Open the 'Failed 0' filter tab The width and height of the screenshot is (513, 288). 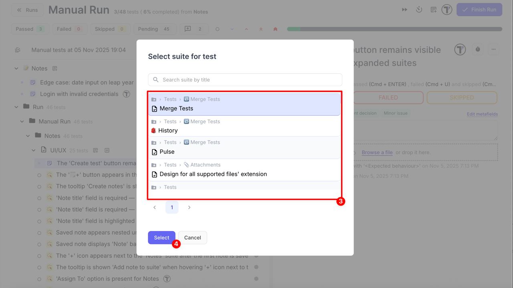coord(69,29)
